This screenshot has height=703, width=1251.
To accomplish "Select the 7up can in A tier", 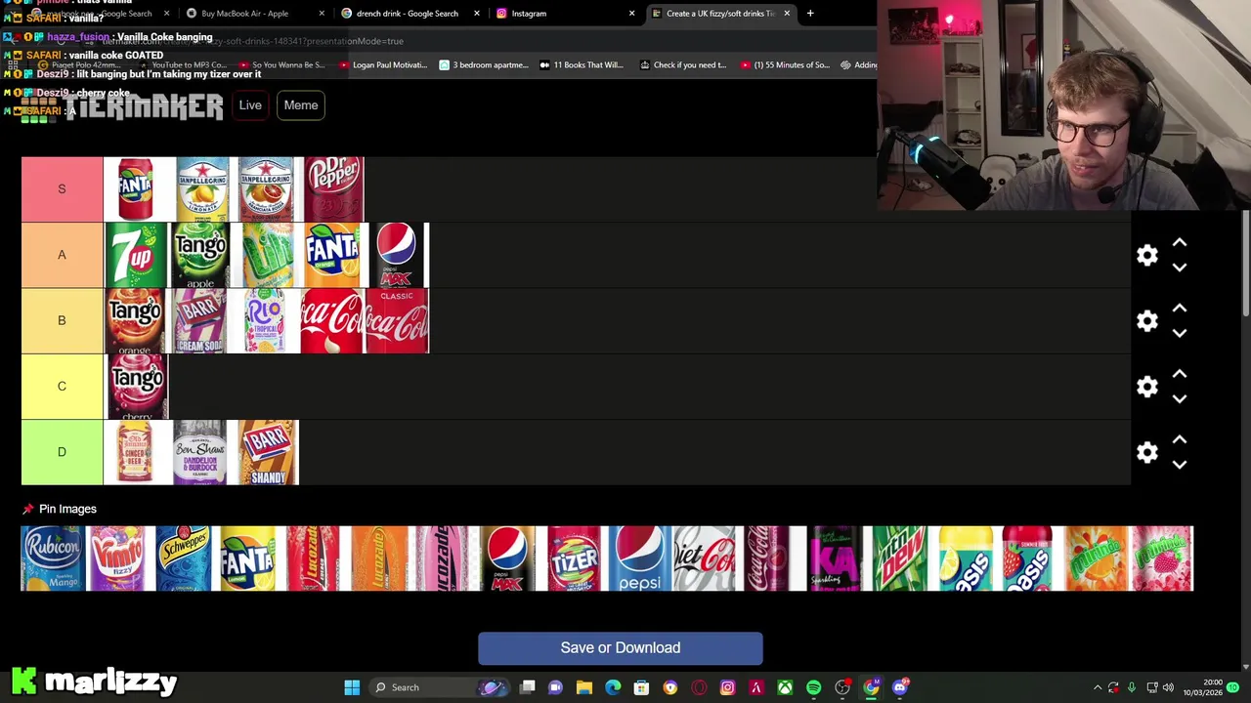I will 136,255.
